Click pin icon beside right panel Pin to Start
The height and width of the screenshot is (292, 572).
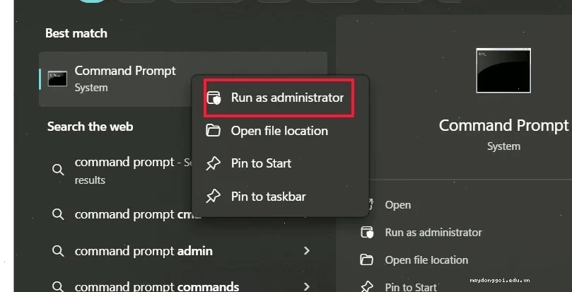click(367, 287)
